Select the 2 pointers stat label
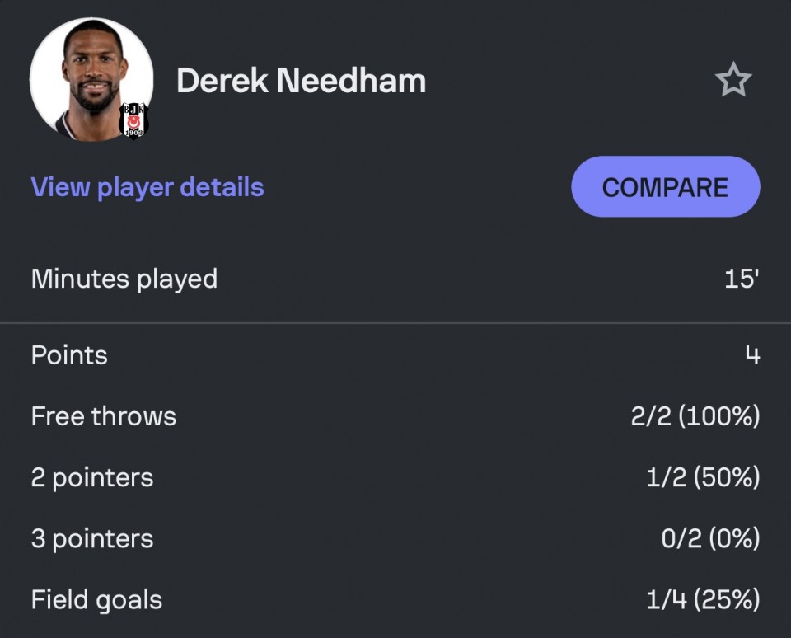 (92, 477)
